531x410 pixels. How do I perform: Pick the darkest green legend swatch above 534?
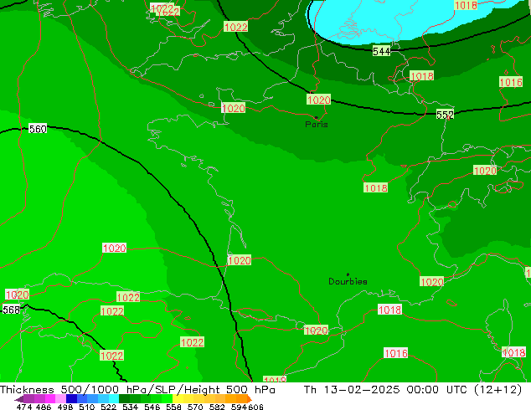tap(124, 399)
